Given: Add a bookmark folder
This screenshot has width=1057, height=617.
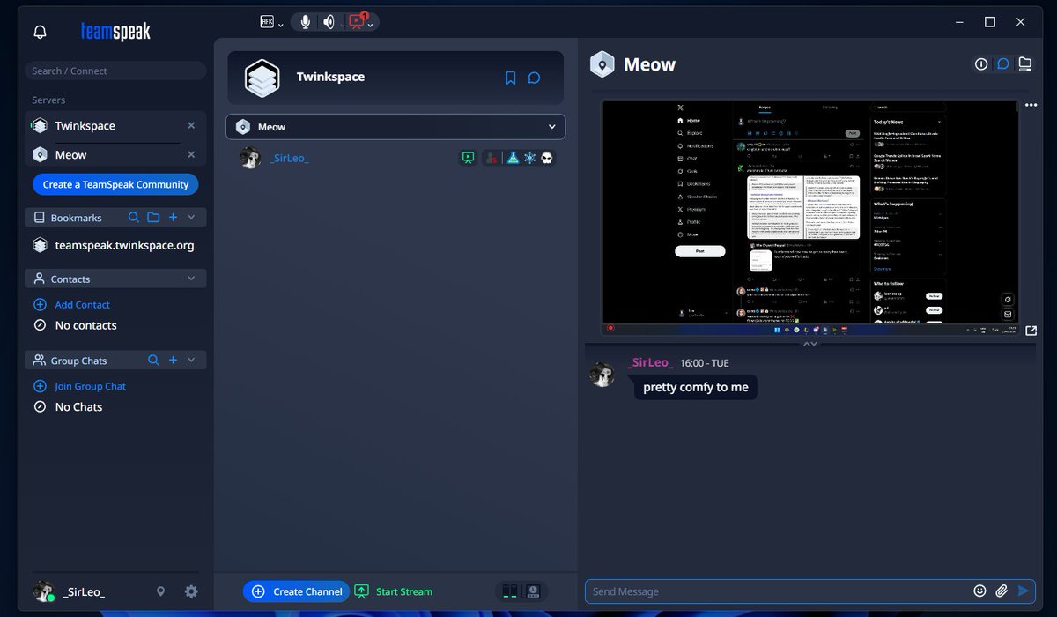Looking at the screenshot, I should (x=153, y=217).
